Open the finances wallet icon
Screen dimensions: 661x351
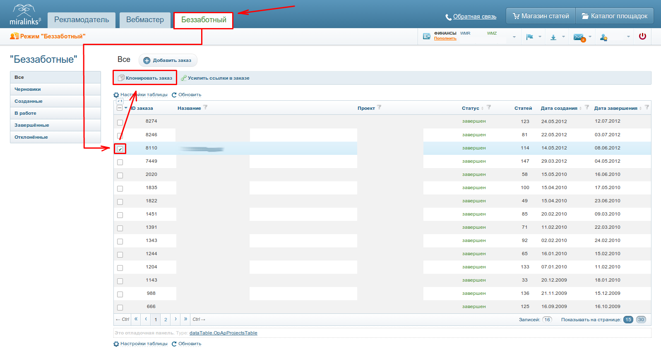427,36
